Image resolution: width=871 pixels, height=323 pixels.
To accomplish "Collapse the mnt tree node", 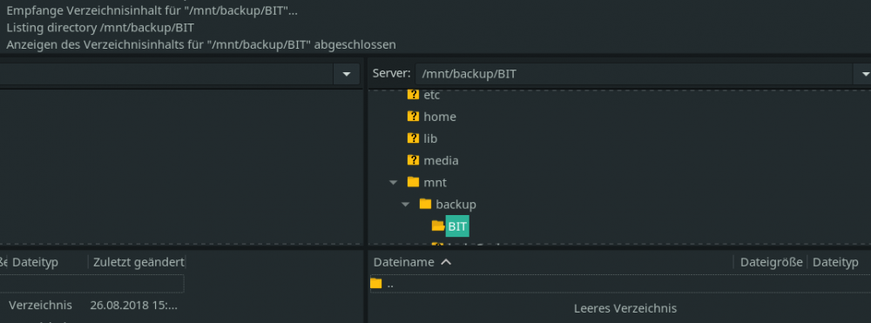I will tap(394, 182).
